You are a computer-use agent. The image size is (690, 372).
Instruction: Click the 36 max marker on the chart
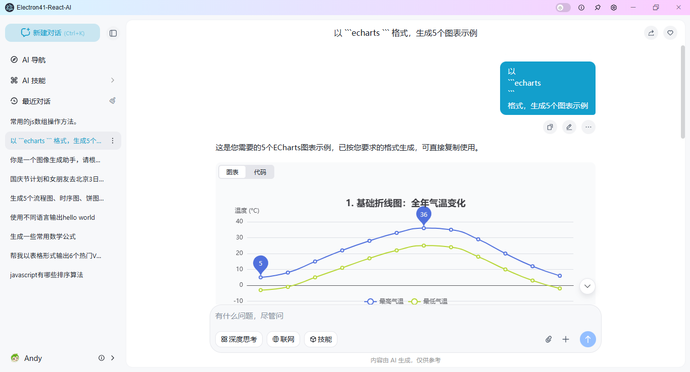424,215
